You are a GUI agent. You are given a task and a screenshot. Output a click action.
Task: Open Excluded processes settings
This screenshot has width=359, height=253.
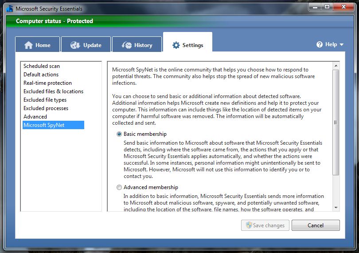(x=46, y=108)
